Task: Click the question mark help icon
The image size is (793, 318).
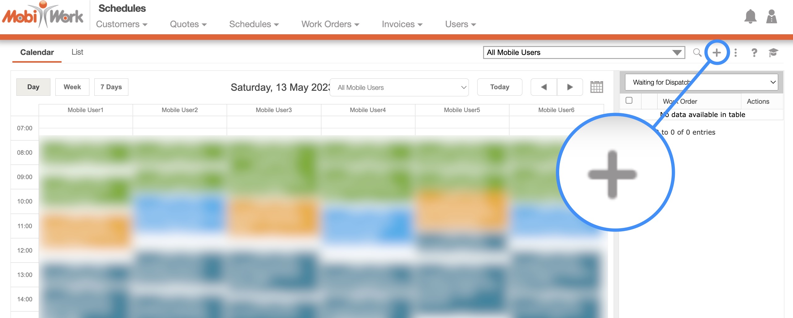Action: click(x=754, y=52)
